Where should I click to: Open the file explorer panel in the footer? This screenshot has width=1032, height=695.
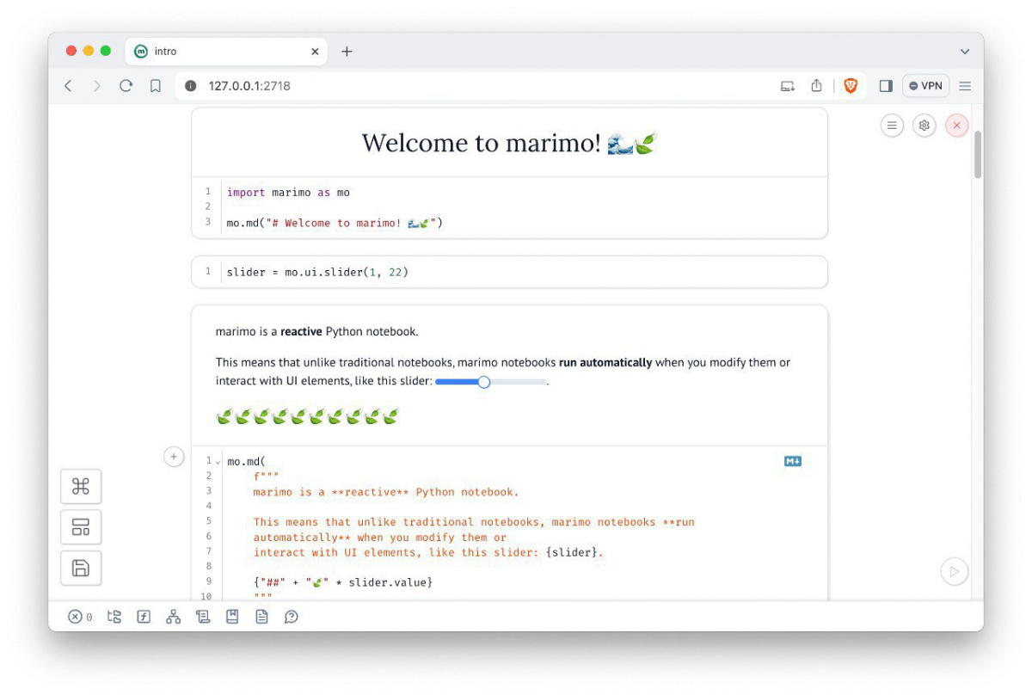click(x=114, y=616)
